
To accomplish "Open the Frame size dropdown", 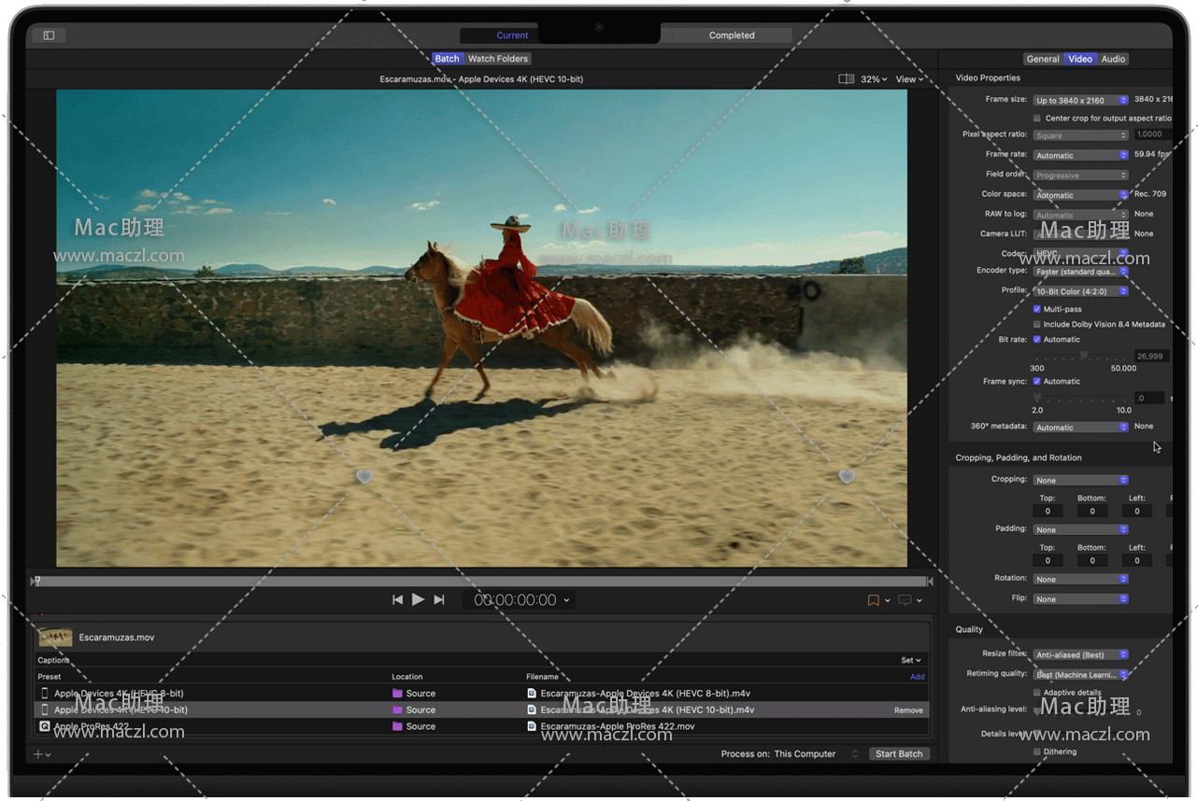I will pos(1080,100).
